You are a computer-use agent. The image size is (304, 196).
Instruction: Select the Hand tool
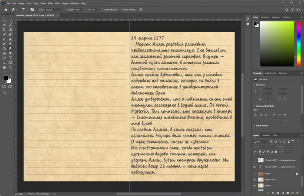[x=4, y=67]
